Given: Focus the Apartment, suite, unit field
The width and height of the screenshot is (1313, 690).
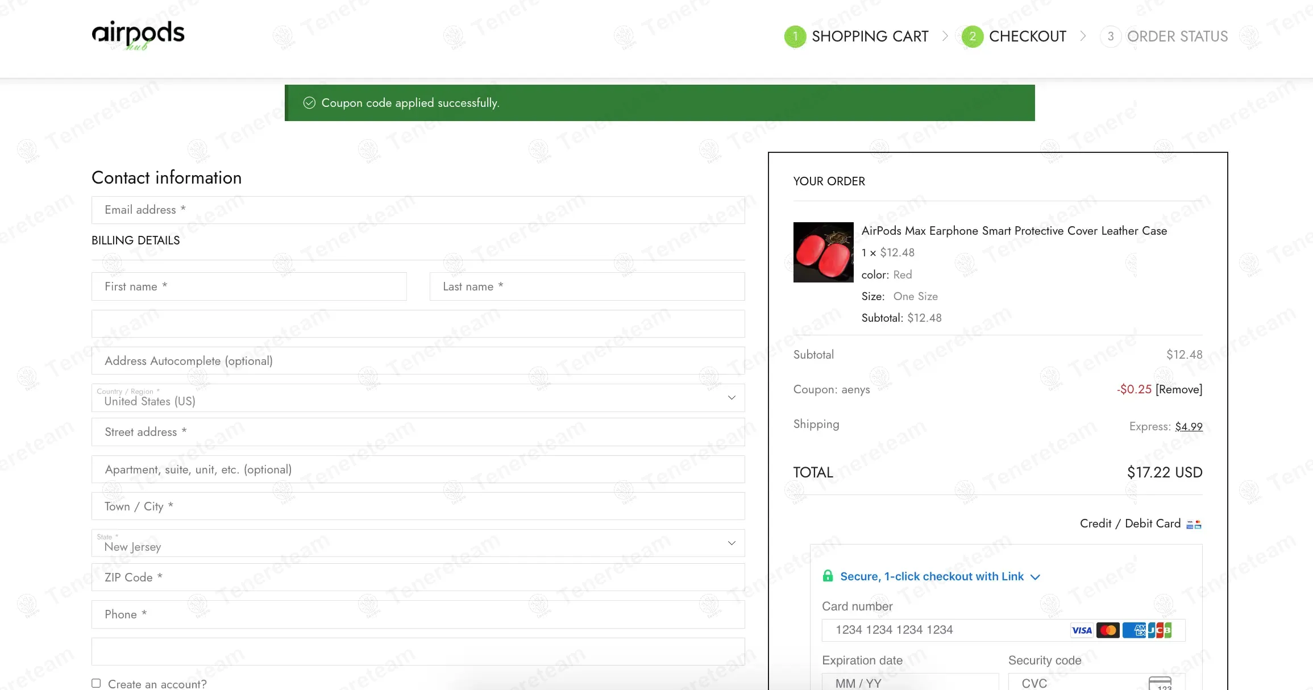Looking at the screenshot, I should pyautogui.click(x=418, y=469).
